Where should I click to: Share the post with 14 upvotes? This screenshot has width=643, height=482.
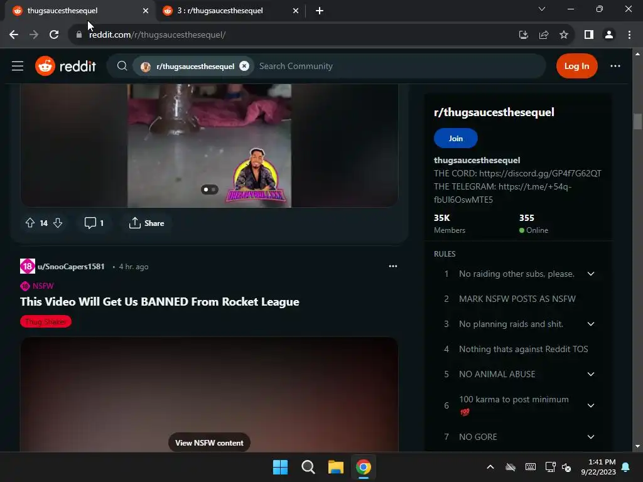(146, 223)
